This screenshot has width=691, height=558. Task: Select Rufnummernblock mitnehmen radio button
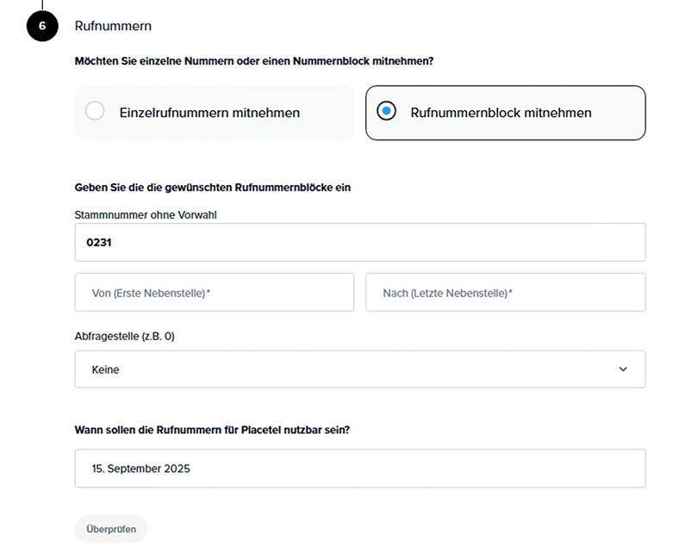tap(387, 111)
